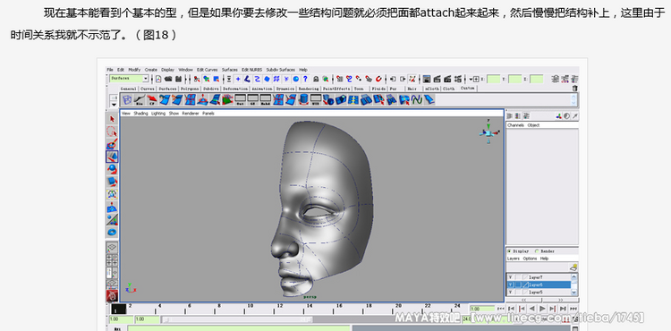Toggle the lock selection padlock icon
This screenshot has height=331, width=671.
pyautogui.click(x=316, y=79)
